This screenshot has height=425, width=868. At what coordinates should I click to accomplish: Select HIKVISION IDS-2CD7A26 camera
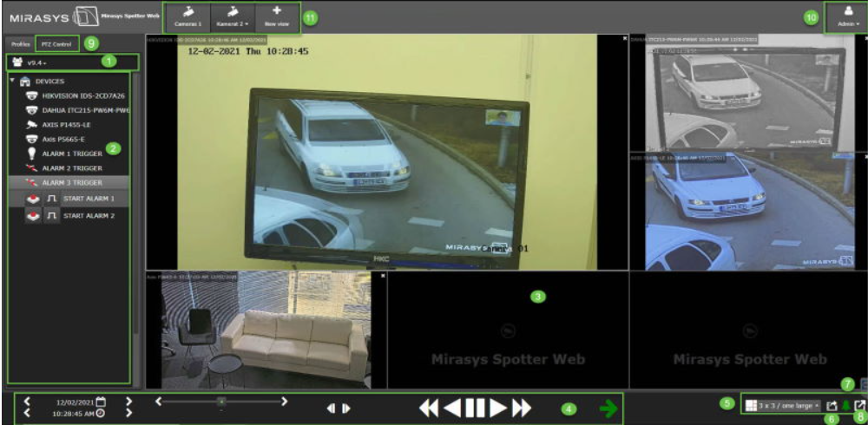point(76,95)
